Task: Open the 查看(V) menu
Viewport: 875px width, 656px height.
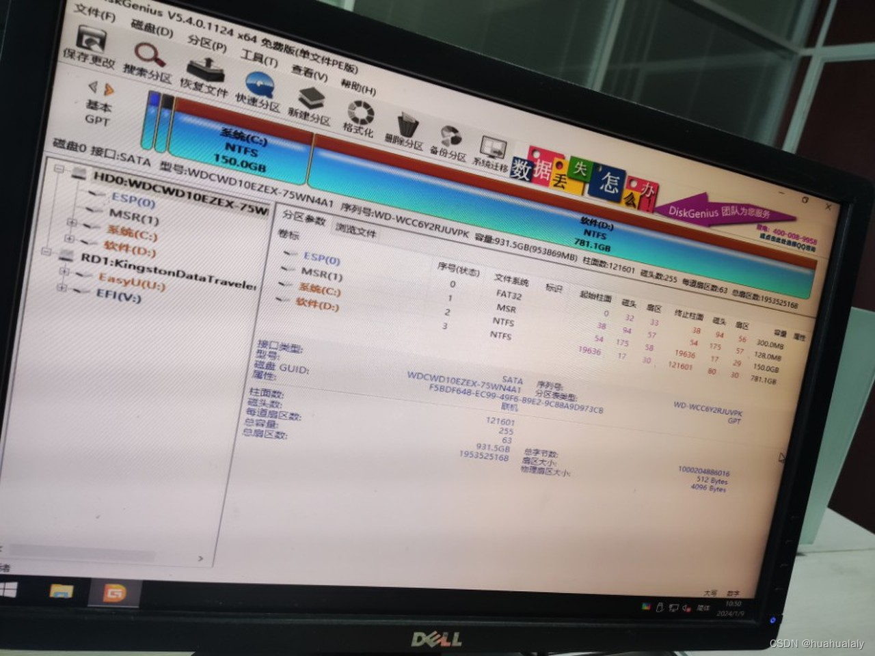Action: pyautogui.click(x=309, y=73)
